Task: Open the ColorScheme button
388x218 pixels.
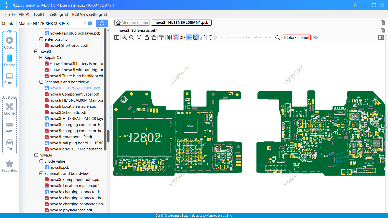Action: click(297, 37)
